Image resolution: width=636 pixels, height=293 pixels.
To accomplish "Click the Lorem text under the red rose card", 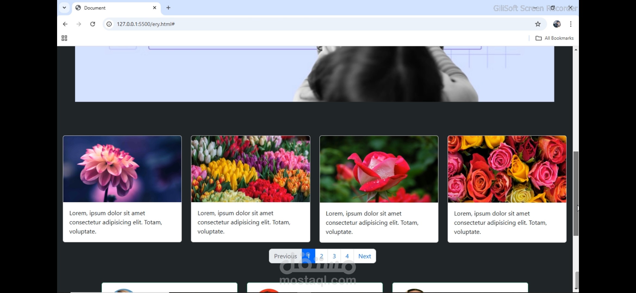I will tap(372, 223).
